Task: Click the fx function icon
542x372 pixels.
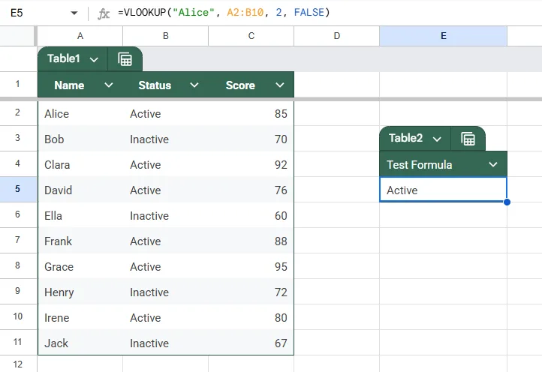Action: coord(104,13)
